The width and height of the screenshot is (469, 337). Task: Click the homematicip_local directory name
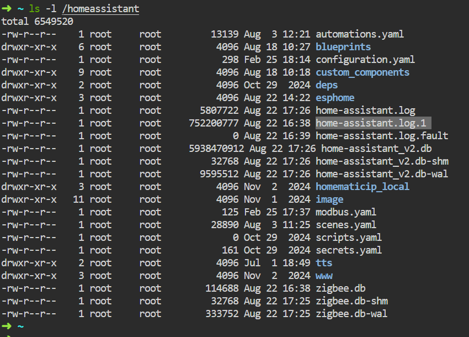tap(363, 187)
